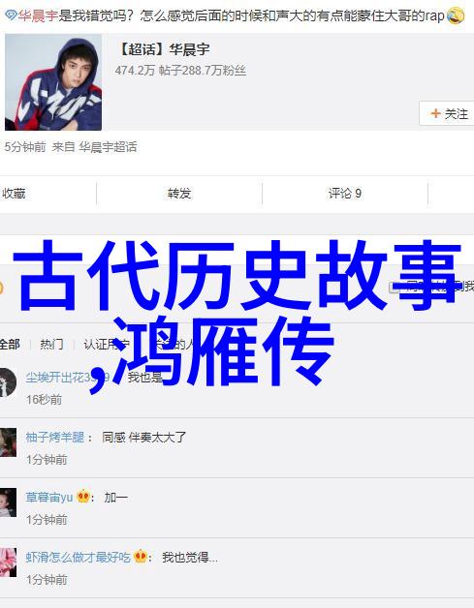The height and width of the screenshot is (608, 474).
Task: Tick the checkbox beside the comment box
Action: pyautogui.click(x=393, y=288)
